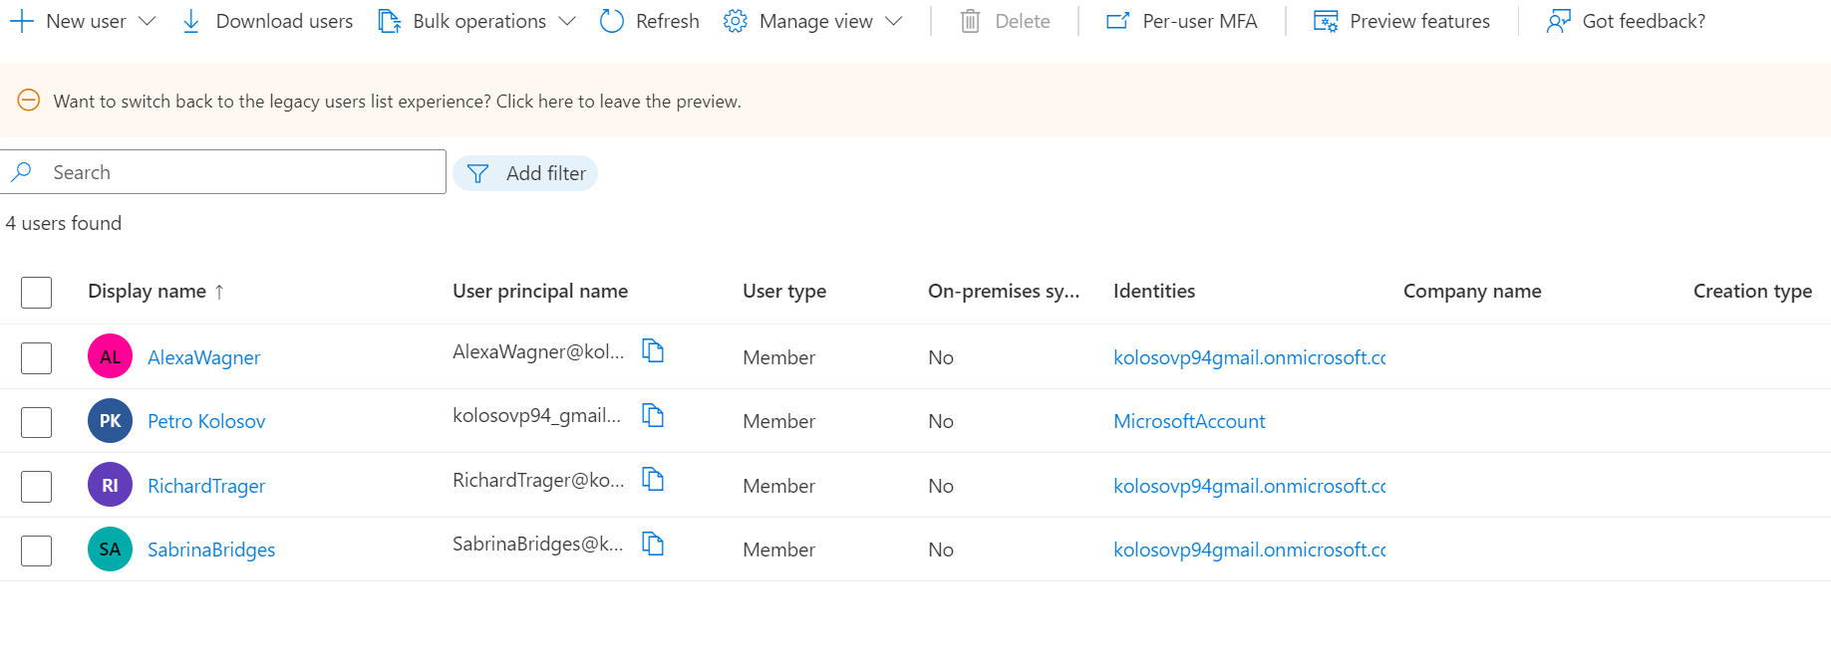
Task: Copy Petro Kolosov's user principal name
Action: [x=653, y=415]
